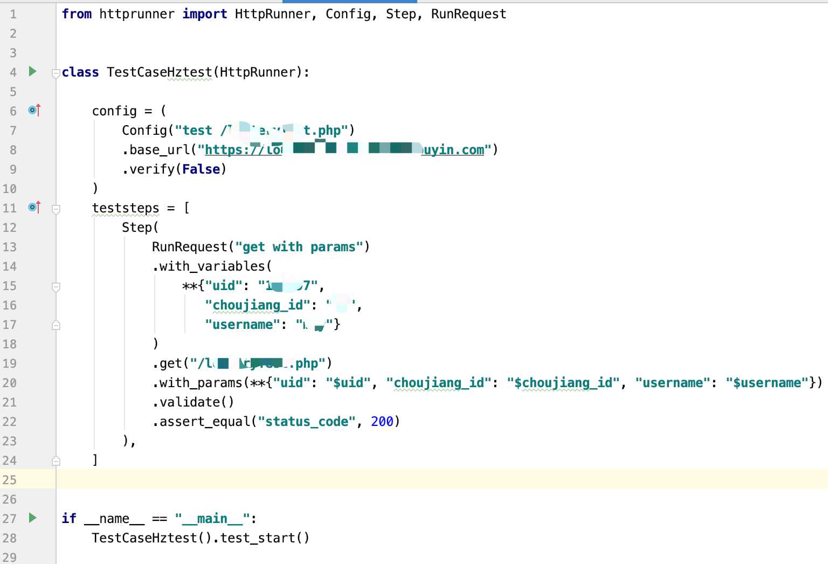Image resolution: width=828 pixels, height=564 pixels.
Task: Open the base_url https link
Action: (x=344, y=149)
